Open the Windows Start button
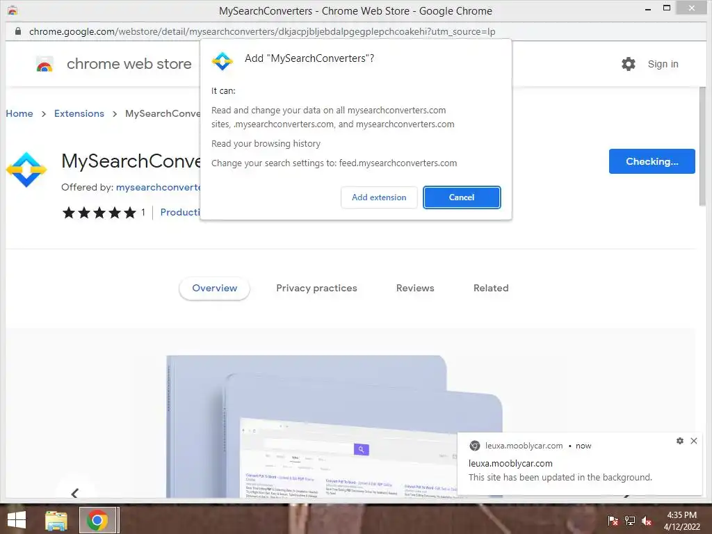 coord(17,520)
